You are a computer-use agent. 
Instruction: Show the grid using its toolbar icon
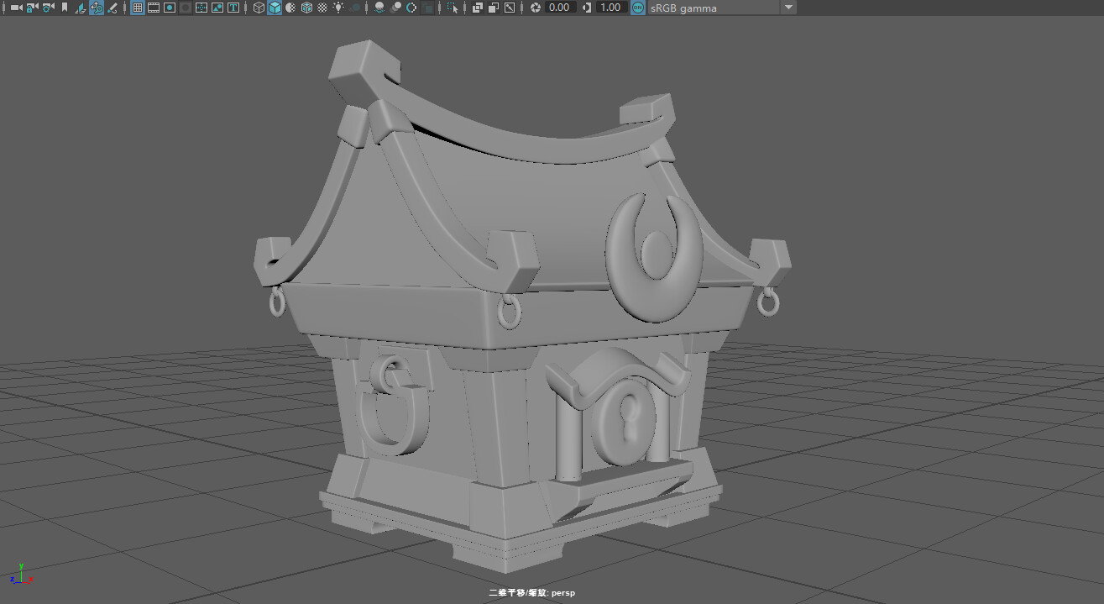(x=135, y=8)
